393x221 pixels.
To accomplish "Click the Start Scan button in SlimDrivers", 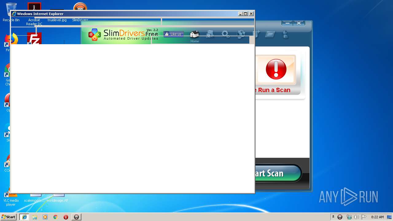I will pos(278,173).
